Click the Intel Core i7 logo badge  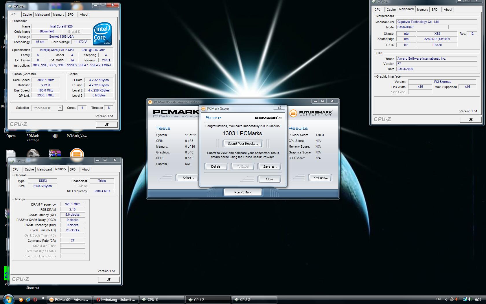point(102,34)
